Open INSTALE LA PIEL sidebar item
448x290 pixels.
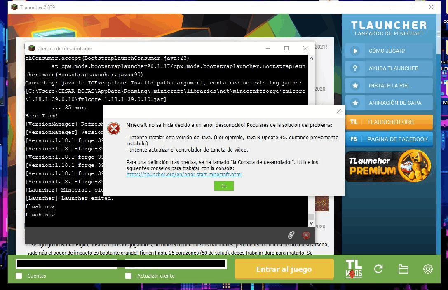coord(389,86)
